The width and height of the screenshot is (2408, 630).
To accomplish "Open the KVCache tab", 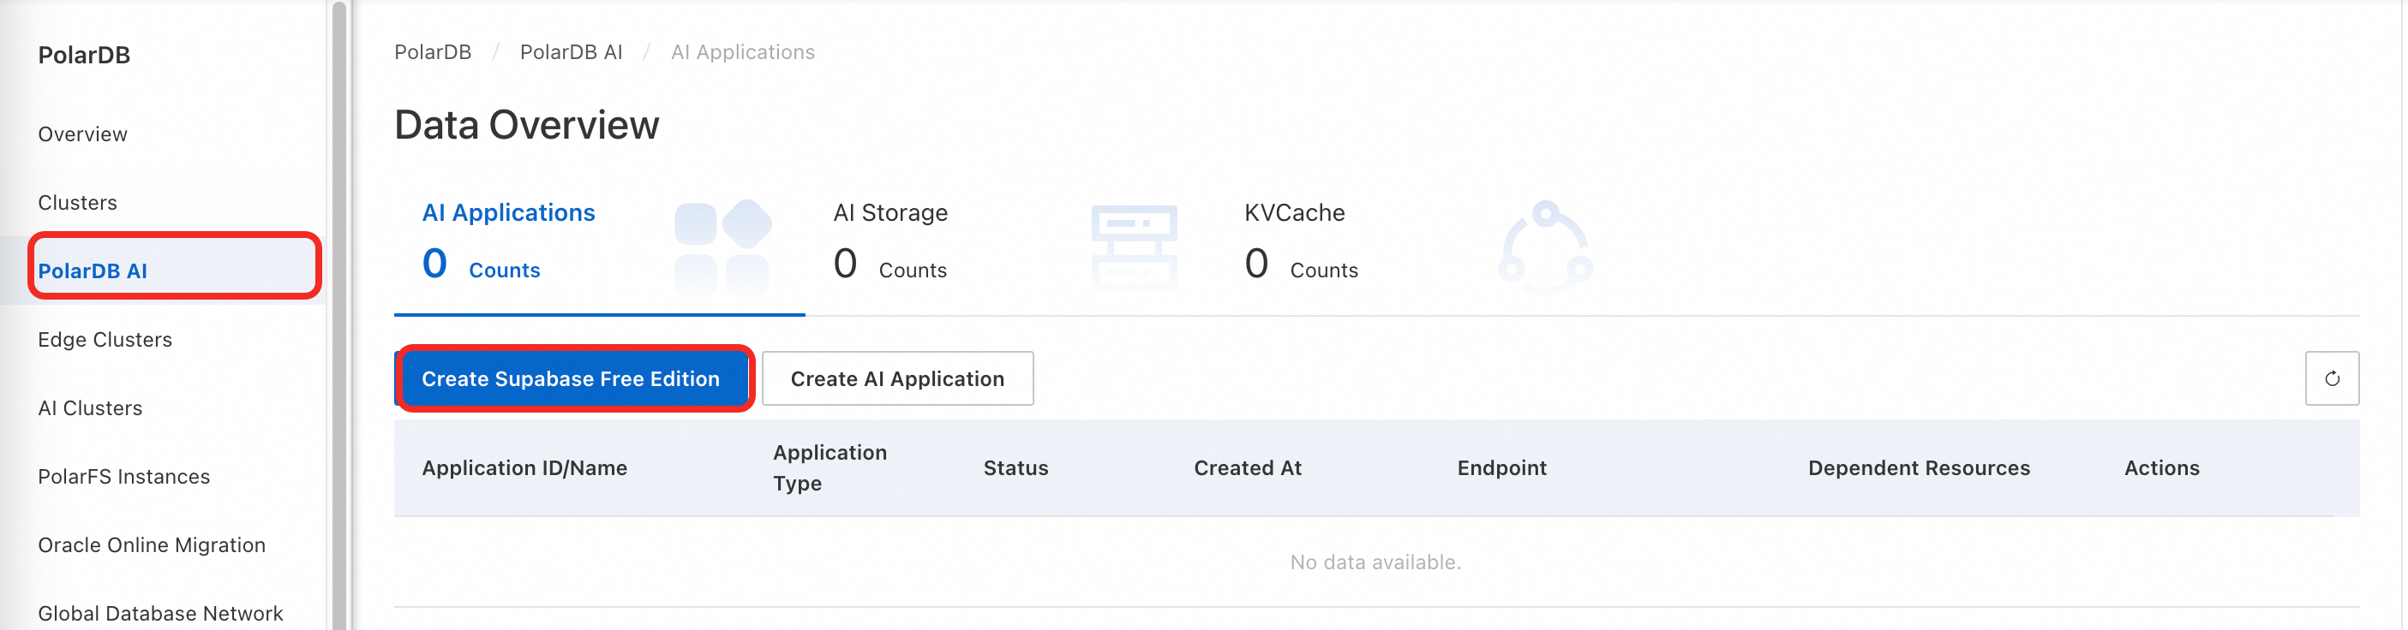I will [x=1294, y=213].
